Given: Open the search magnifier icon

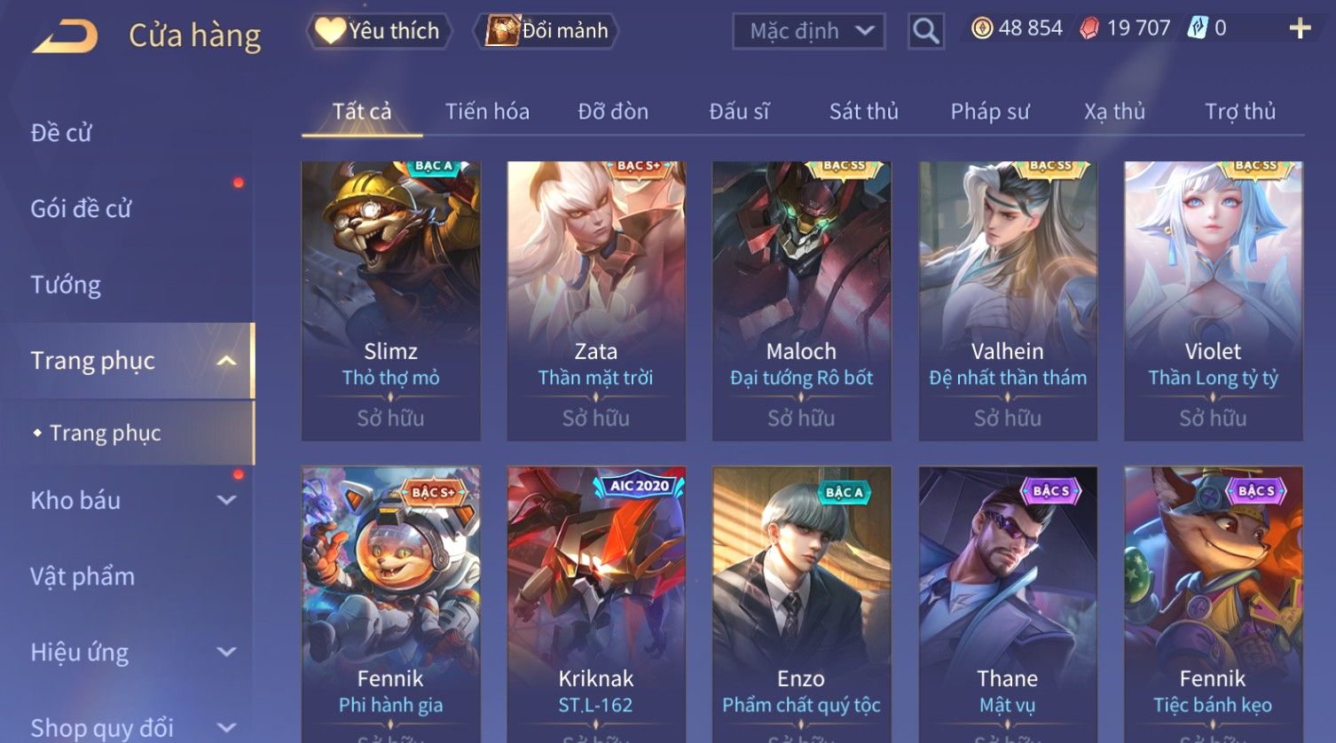Looking at the screenshot, I should 925,32.
